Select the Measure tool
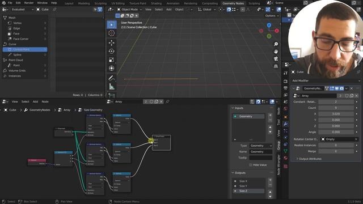This screenshot has height=204, width=363. (112, 87)
